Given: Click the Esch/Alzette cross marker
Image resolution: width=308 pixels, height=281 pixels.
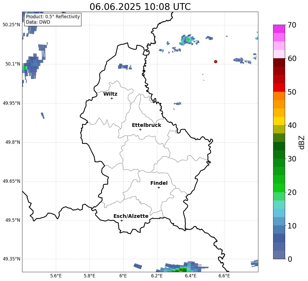Looking at the screenshot, I should coord(121,220).
